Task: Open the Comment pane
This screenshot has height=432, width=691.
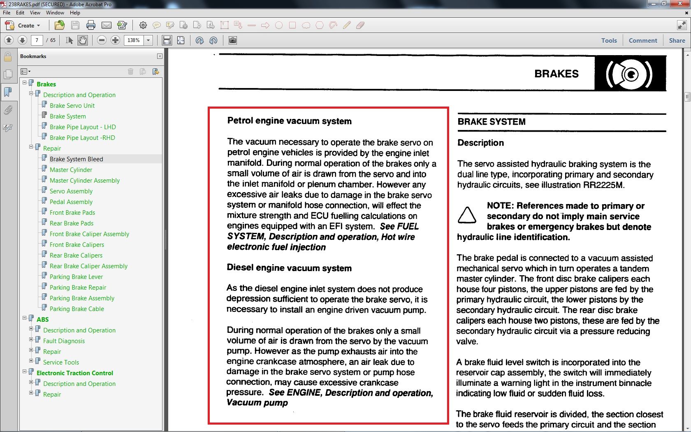Action: click(643, 40)
